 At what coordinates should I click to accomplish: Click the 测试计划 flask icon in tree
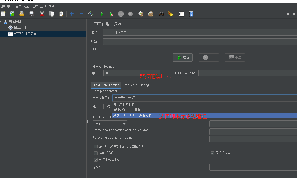click(5, 22)
